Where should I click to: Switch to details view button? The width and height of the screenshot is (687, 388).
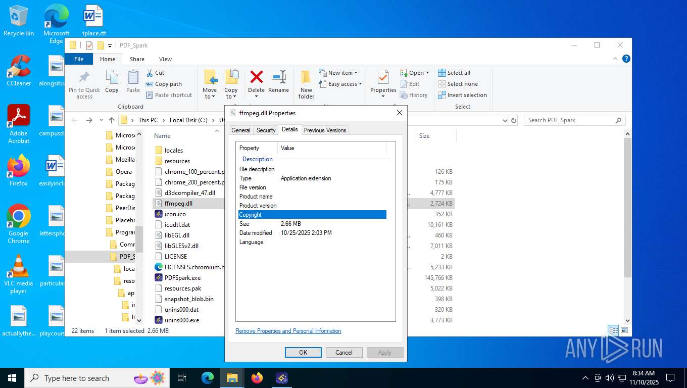[x=613, y=330]
